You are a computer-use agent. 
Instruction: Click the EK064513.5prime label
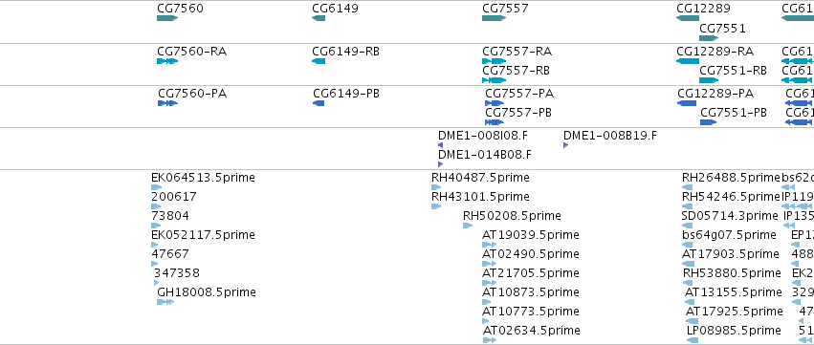tap(203, 178)
